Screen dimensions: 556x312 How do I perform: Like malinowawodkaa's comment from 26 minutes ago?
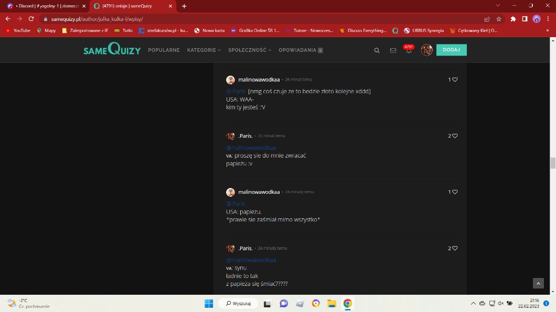point(455,80)
